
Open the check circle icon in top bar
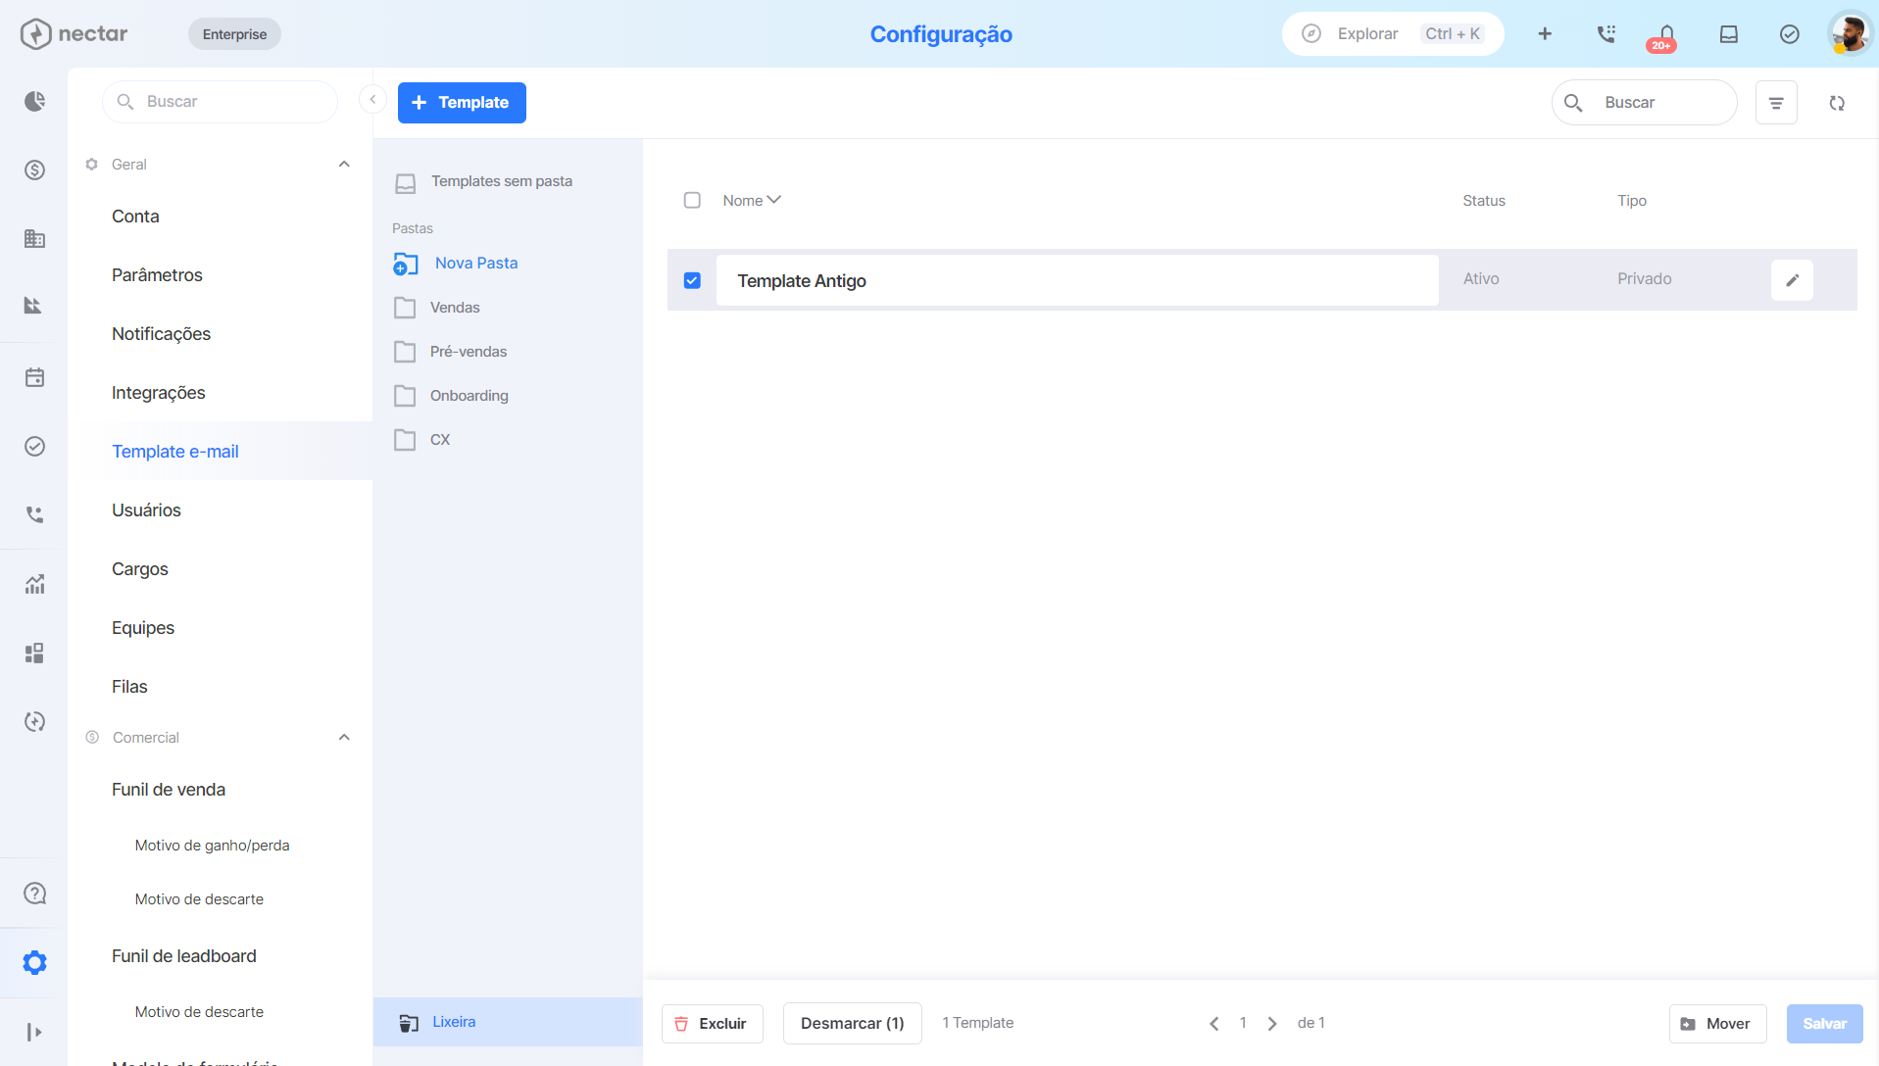pos(1790,34)
